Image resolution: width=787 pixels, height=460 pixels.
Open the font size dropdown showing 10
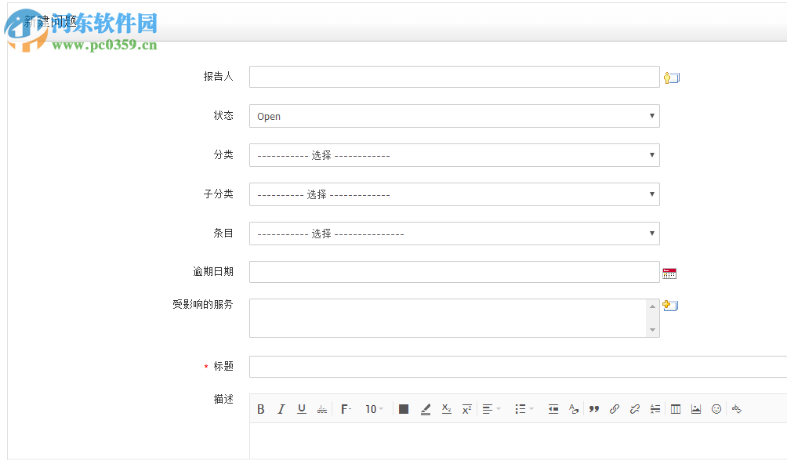pos(374,408)
